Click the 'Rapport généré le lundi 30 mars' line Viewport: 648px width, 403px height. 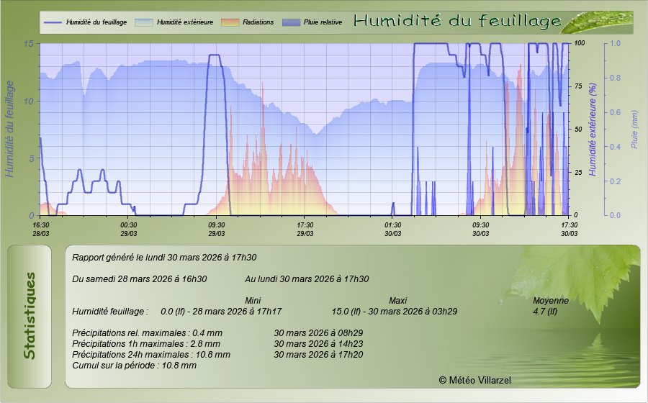tap(165, 257)
